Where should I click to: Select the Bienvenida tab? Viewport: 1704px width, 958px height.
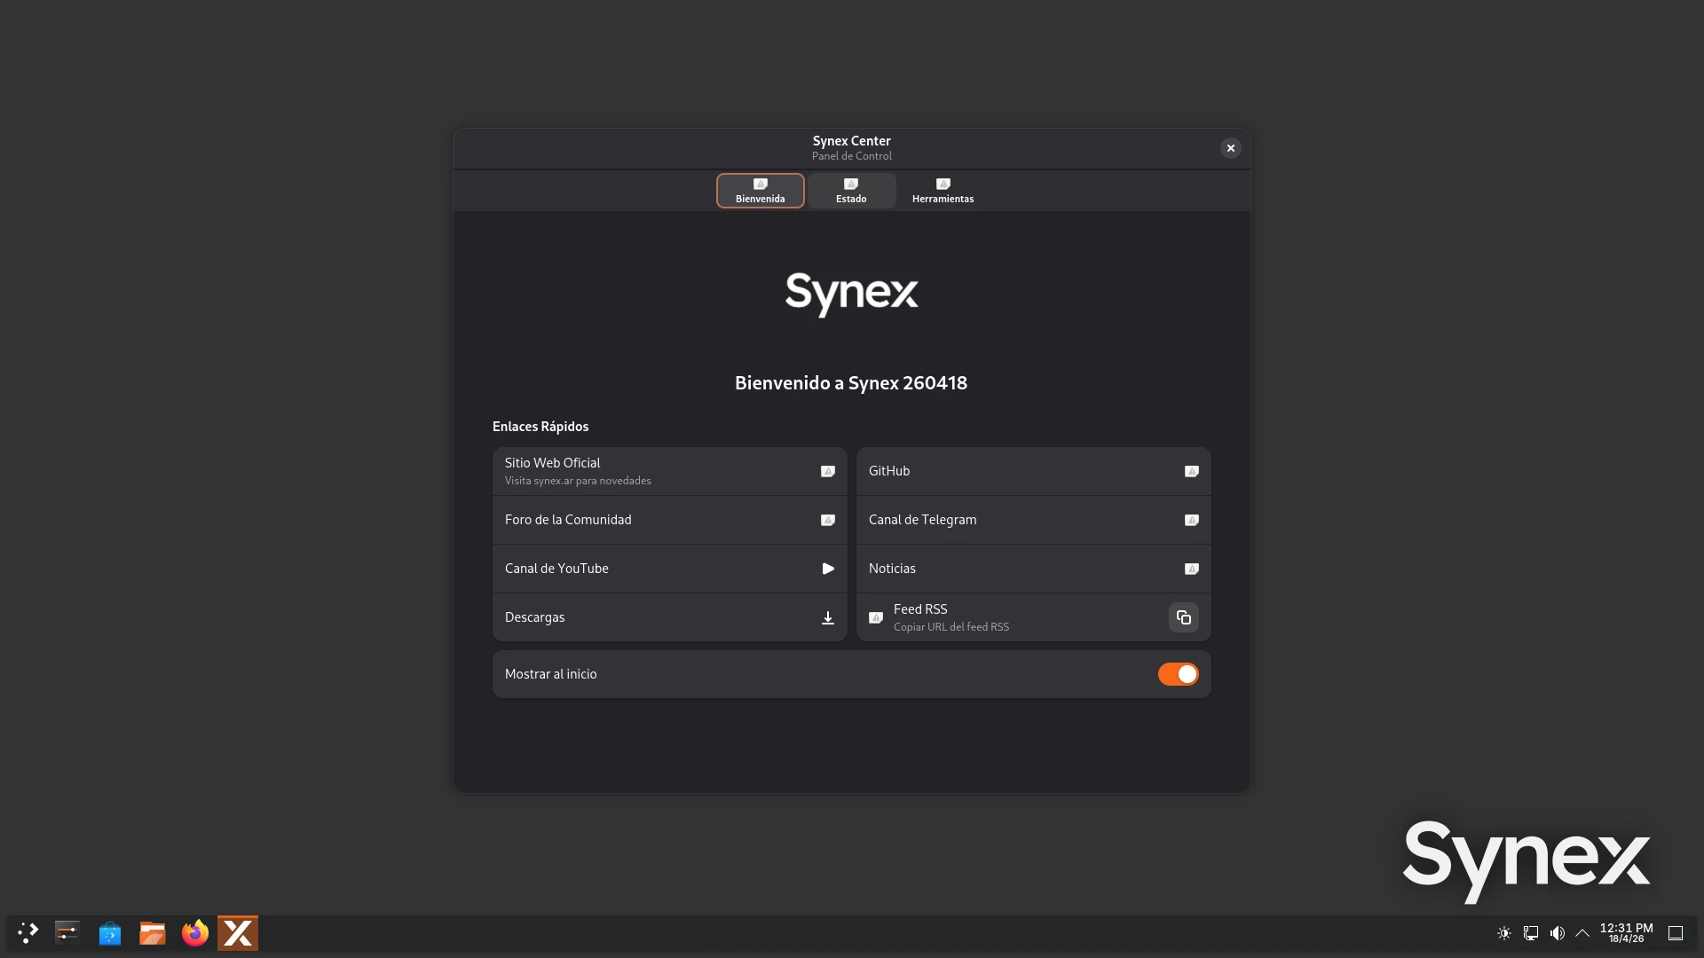[760, 191]
